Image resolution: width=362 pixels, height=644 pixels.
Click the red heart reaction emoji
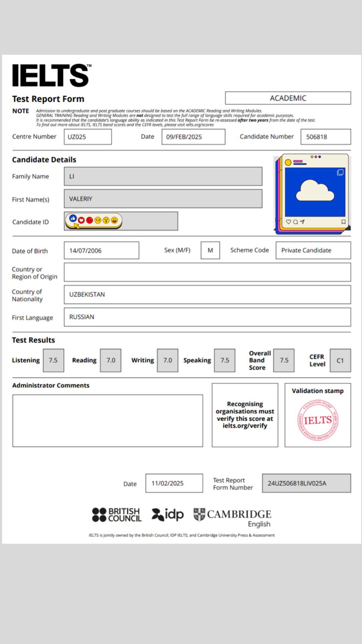point(81,220)
